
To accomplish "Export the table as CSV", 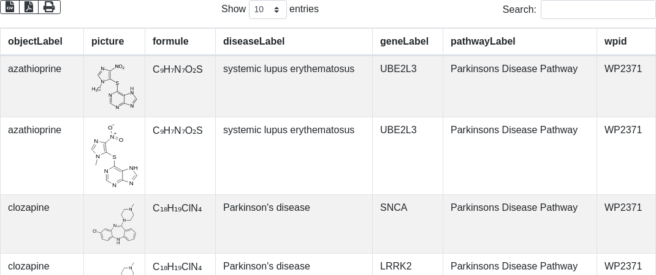I will pyautogui.click(x=10, y=7).
